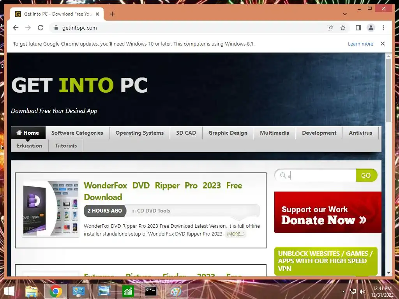This screenshot has height=299, width=399.
Task: Click scrollbar down arrow
Action: point(388,273)
